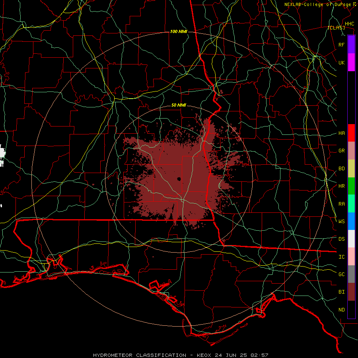Viewport: 358px width, 358px height.
Task: Click the IC light pink legend swatch
Action: [351, 257]
